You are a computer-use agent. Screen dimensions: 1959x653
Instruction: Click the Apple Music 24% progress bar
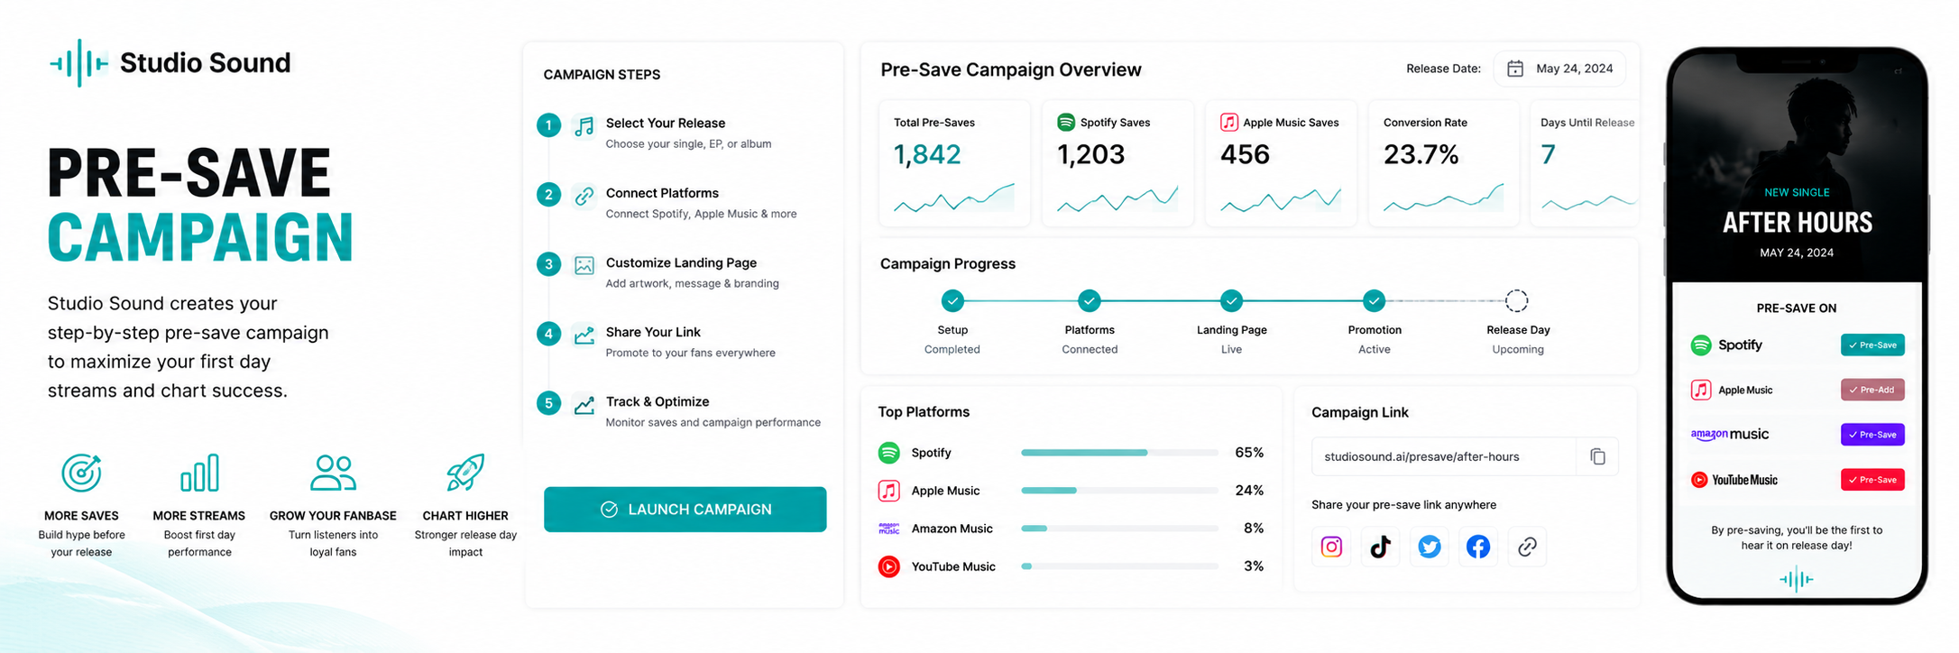pos(1119,491)
